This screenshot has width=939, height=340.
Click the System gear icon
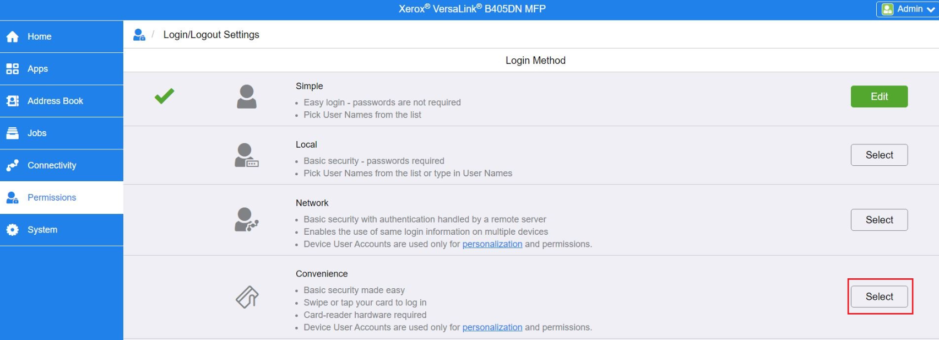pos(12,230)
